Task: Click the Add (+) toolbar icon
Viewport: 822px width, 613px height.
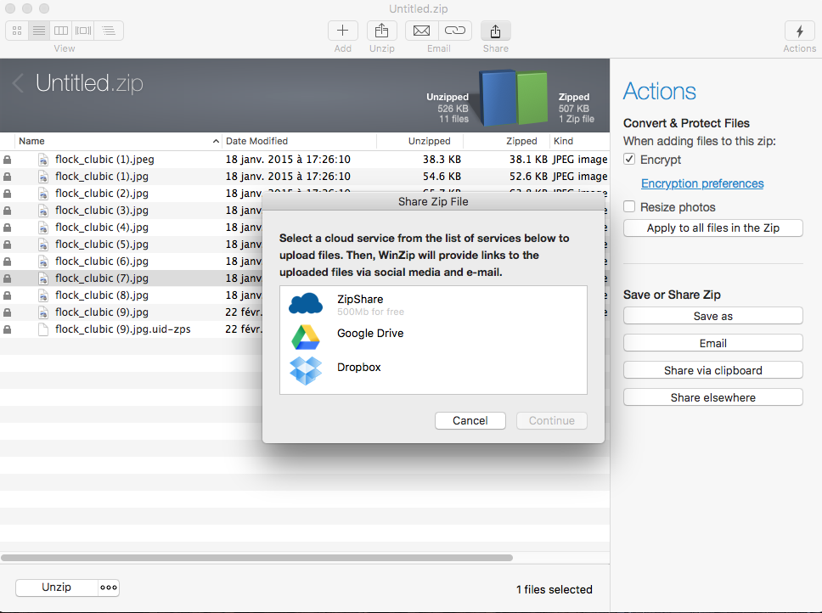Action: tap(343, 30)
